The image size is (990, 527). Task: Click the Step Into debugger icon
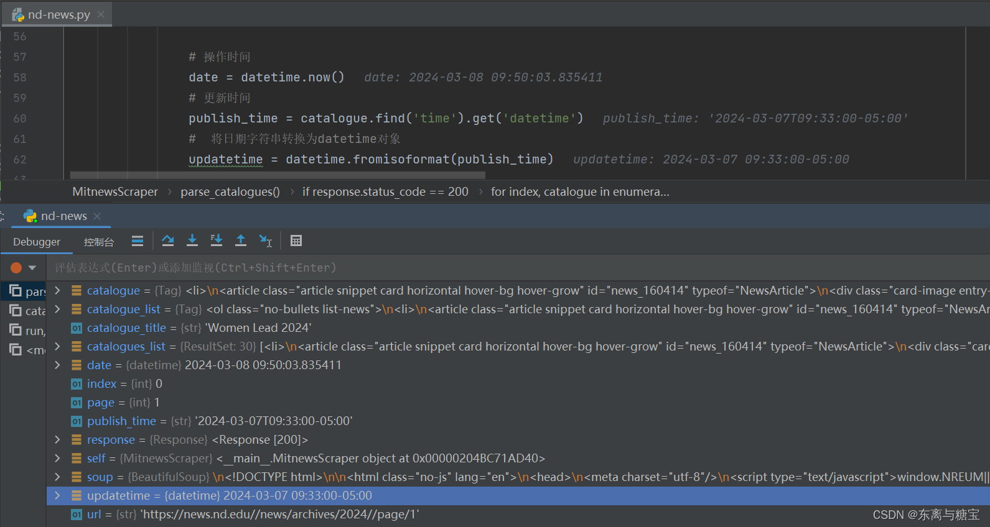(192, 241)
